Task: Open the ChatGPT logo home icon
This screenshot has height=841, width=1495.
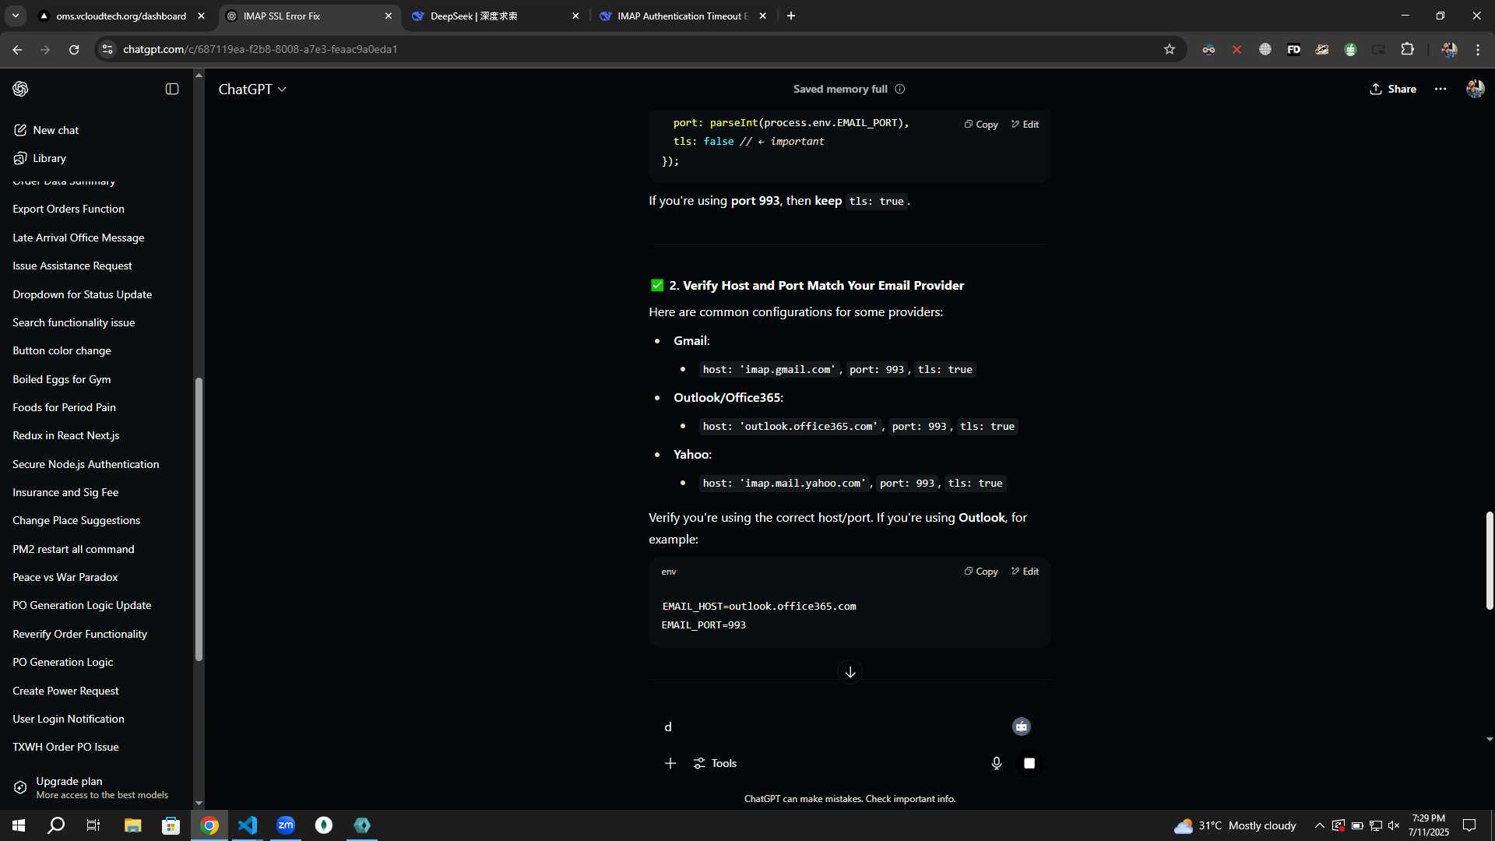Action: 20,89
